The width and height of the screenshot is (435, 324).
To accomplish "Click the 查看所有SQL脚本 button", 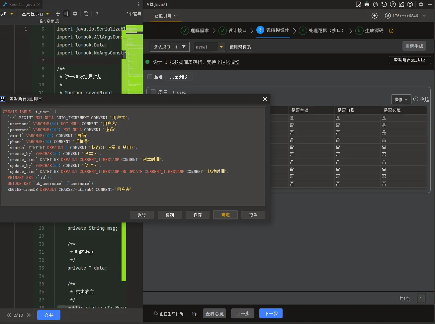I will (x=410, y=60).
